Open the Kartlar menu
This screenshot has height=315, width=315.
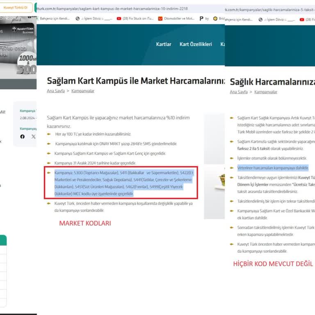tap(164, 44)
